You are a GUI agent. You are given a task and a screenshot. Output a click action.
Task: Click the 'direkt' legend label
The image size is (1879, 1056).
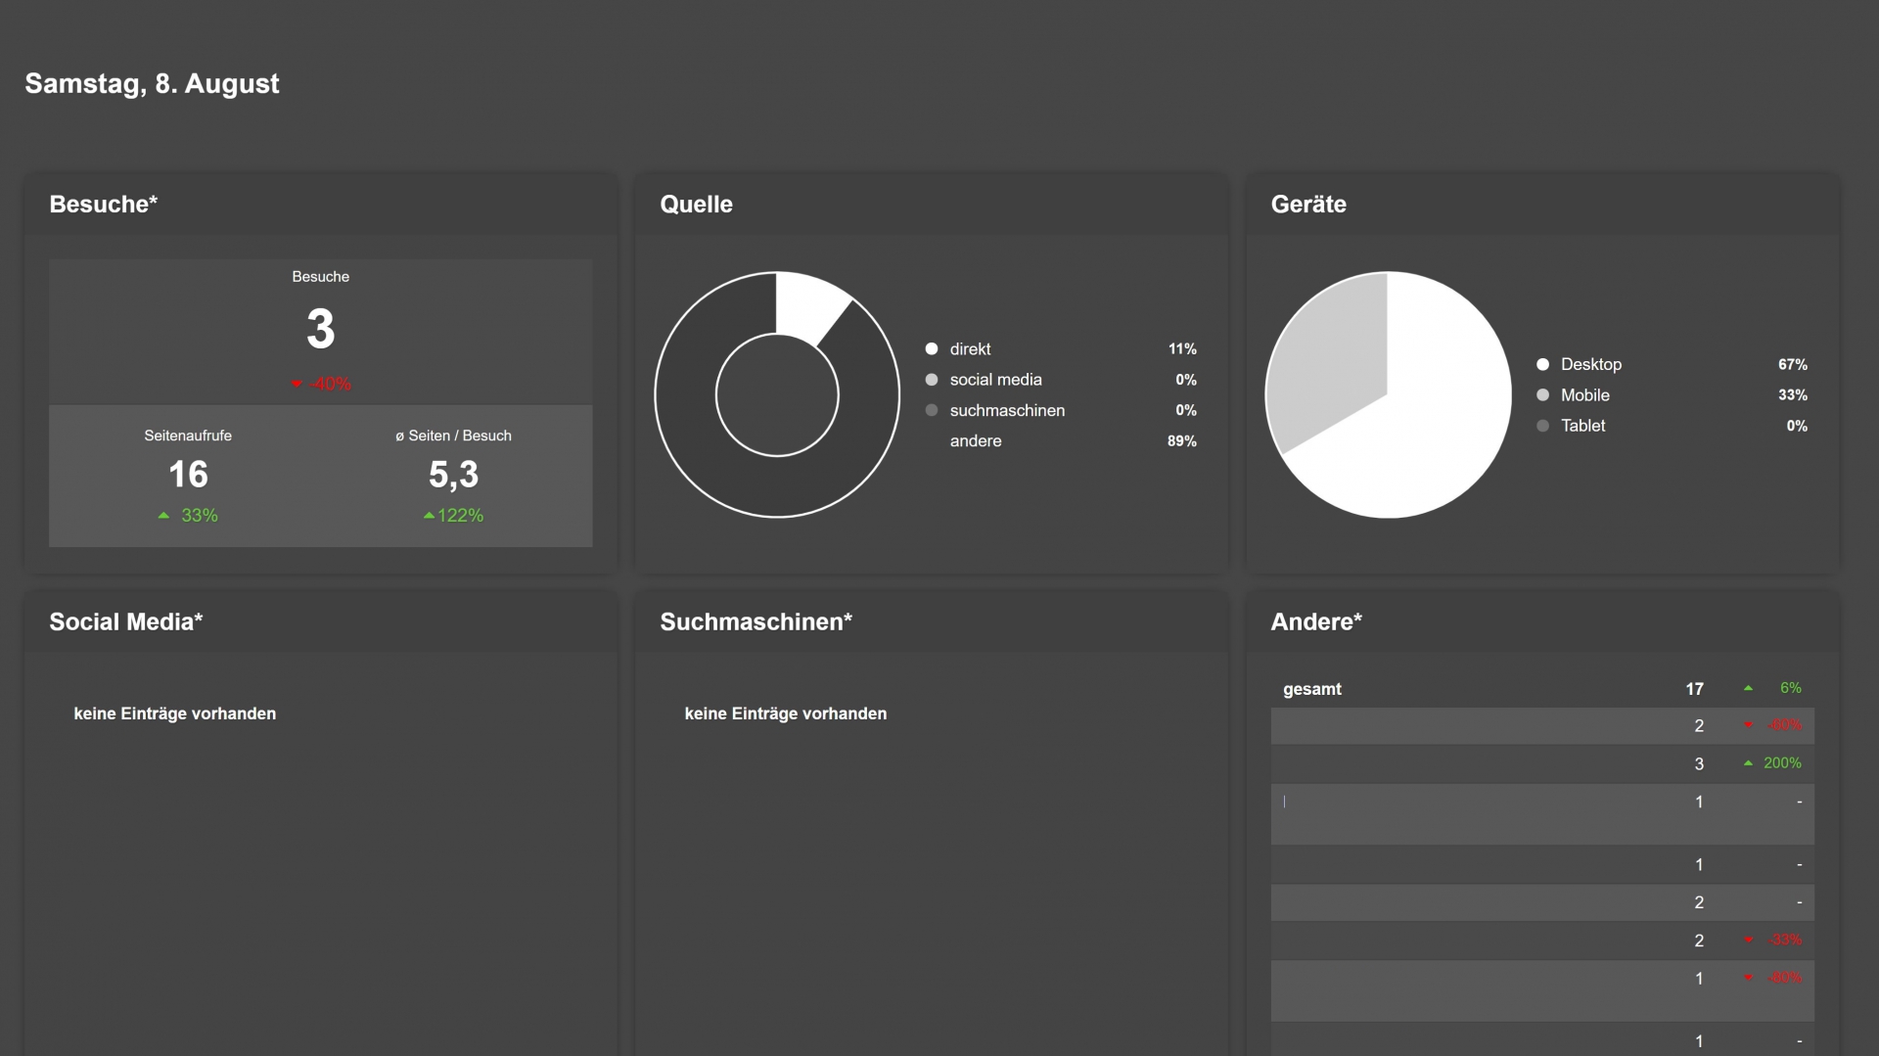coord(970,349)
